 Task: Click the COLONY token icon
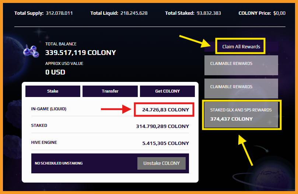tap(31, 51)
